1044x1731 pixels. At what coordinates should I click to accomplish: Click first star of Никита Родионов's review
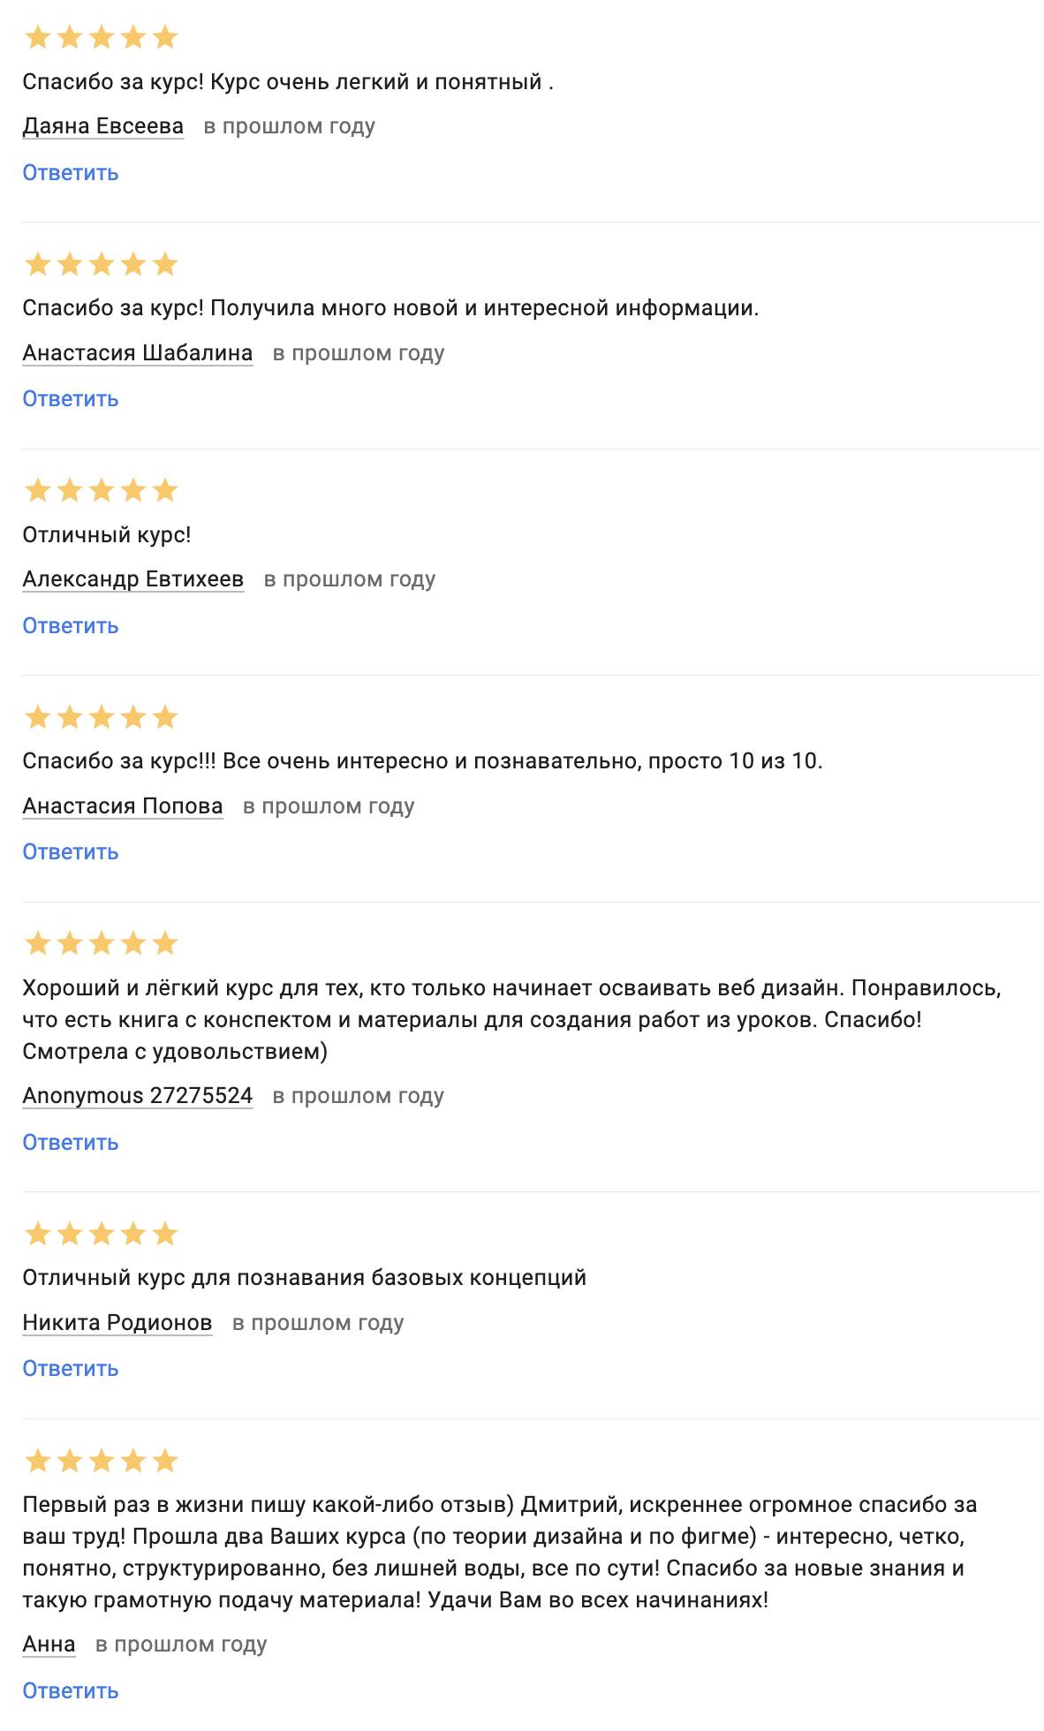pos(38,1234)
